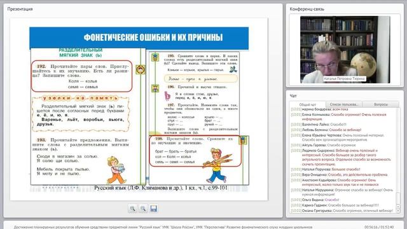This screenshot has height=229, width=407.
Task: Click exercise 198 on the right textbook page
Action: coord(195,151)
